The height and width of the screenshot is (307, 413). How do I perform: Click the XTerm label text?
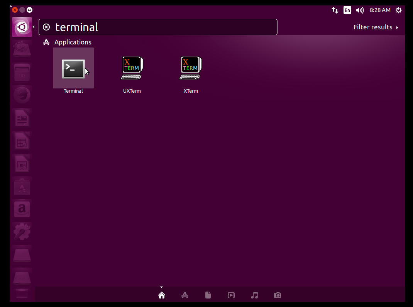[x=191, y=91]
